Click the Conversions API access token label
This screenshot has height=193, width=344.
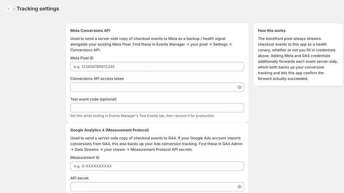[x=97, y=78]
